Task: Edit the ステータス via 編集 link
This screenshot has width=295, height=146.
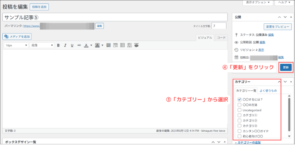Action: pyautogui.click(x=271, y=35)
